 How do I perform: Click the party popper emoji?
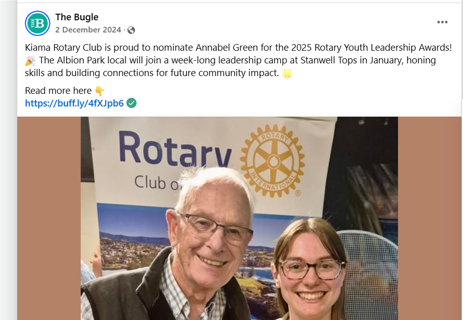point(30,61)
